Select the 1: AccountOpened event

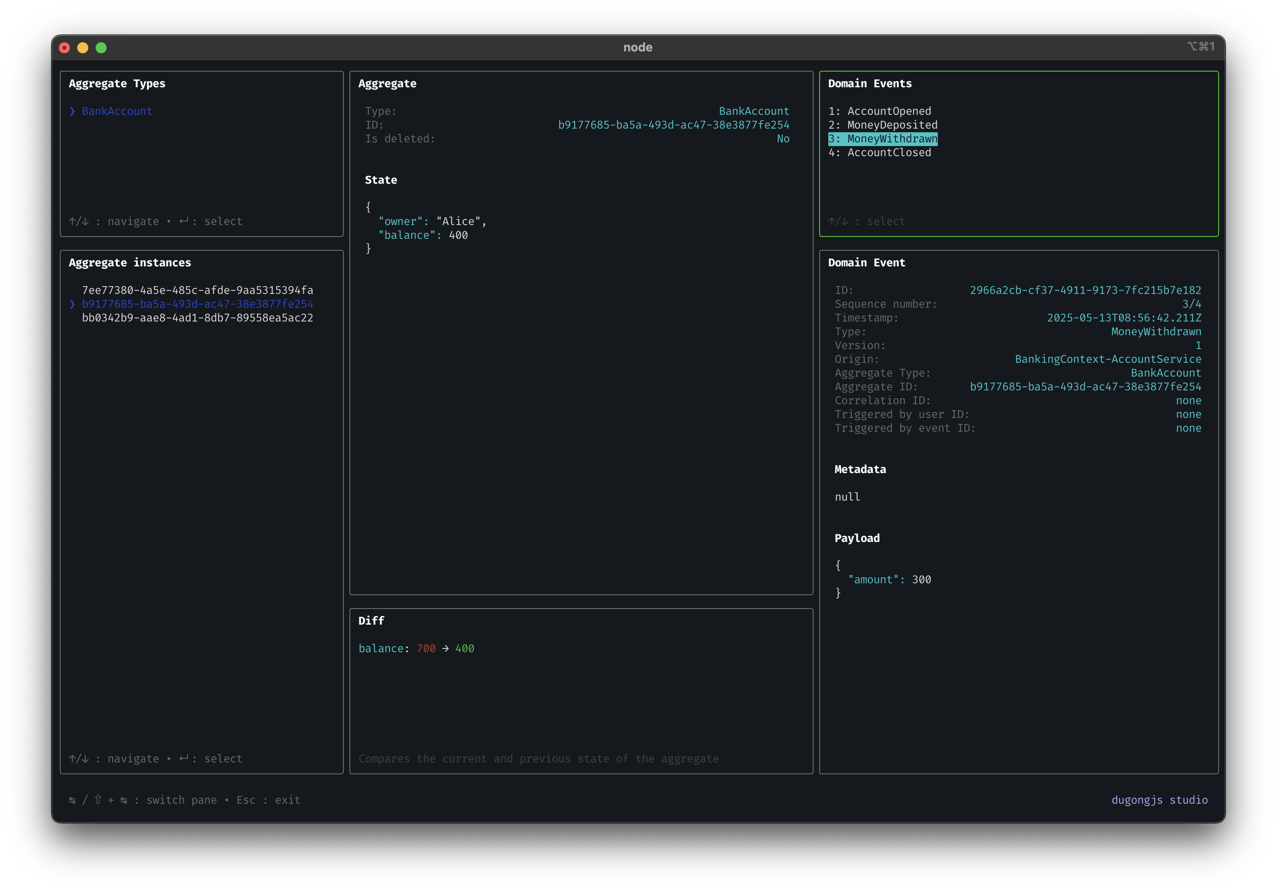[879, 111]
